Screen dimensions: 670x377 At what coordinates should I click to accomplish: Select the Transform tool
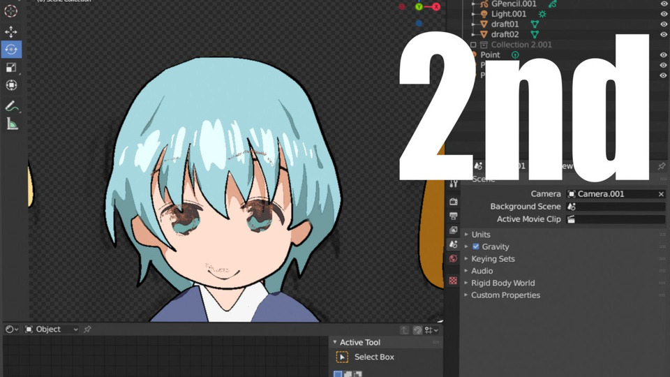[x=11, y=85]
